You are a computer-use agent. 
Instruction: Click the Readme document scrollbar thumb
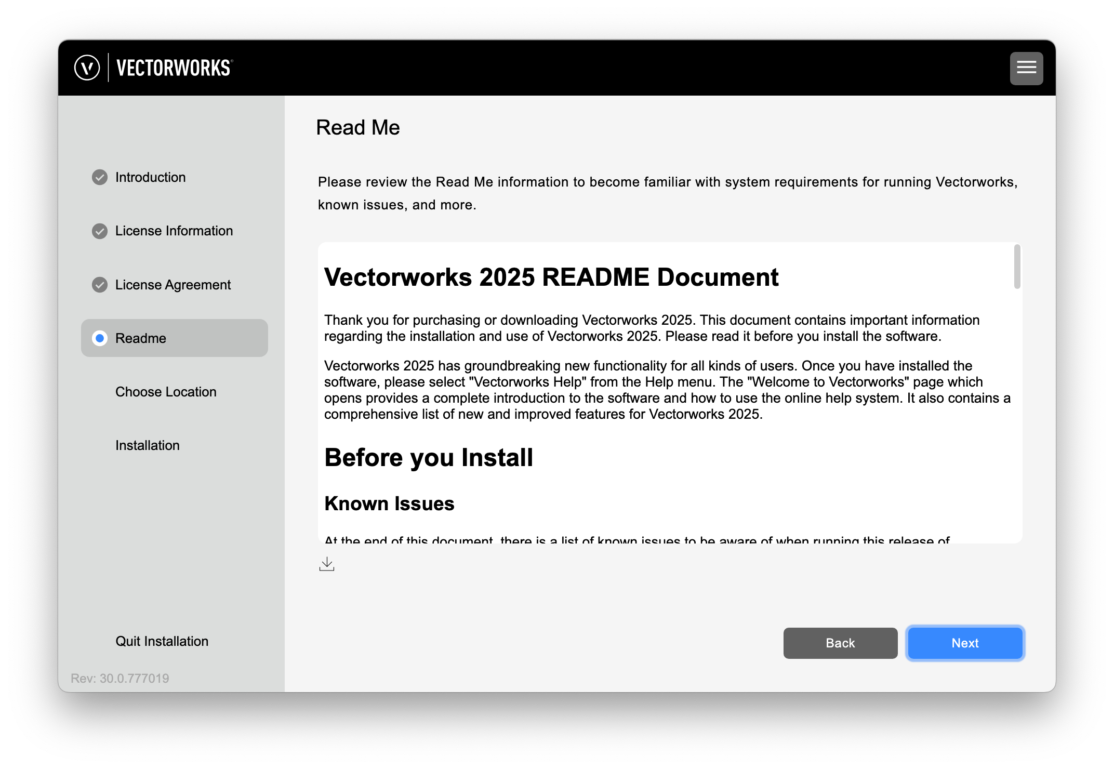tap(1017, 267)
